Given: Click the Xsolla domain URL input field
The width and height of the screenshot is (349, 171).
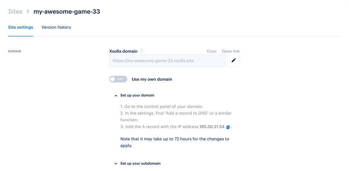Looking at the screenshot, I should point(167,61).
